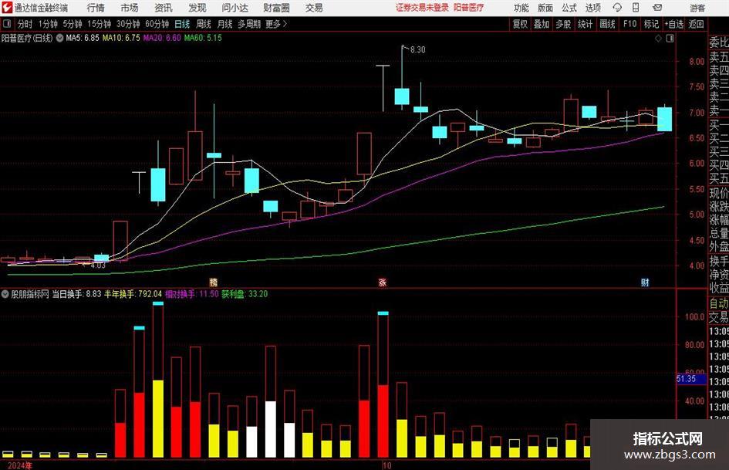Open the 选项 menu

tap(592, 8)
